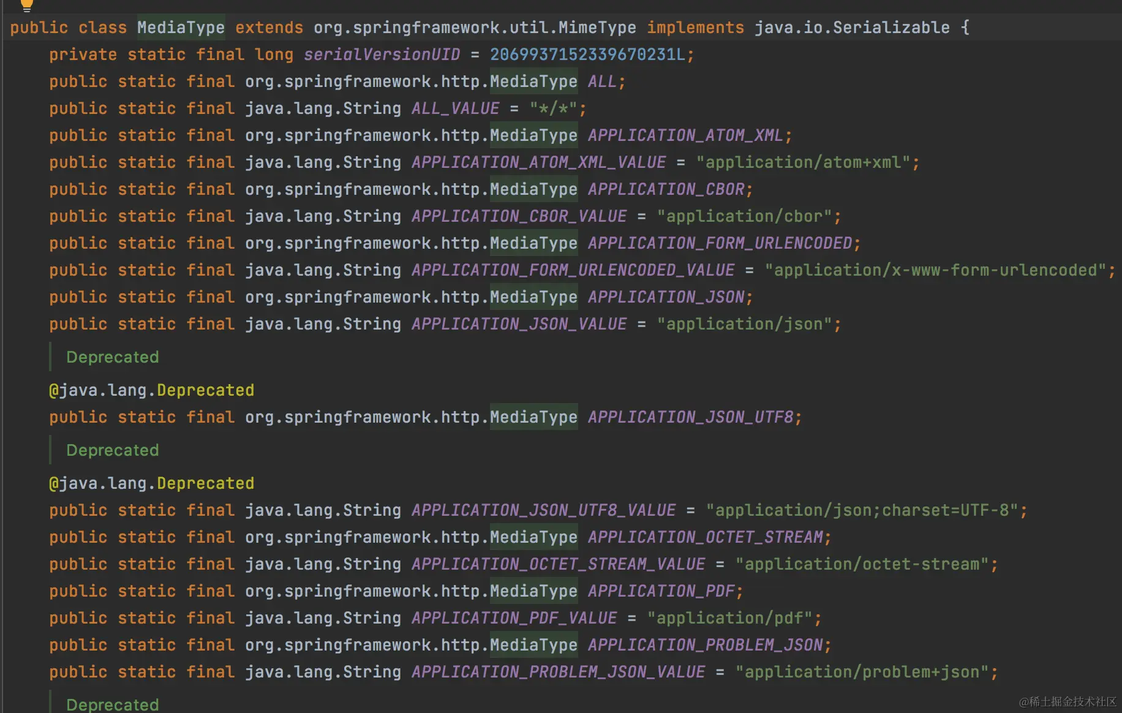Click the Deprecated doc comment above APPLICATION_JSON_UTF8

click(x=113, y=357)
